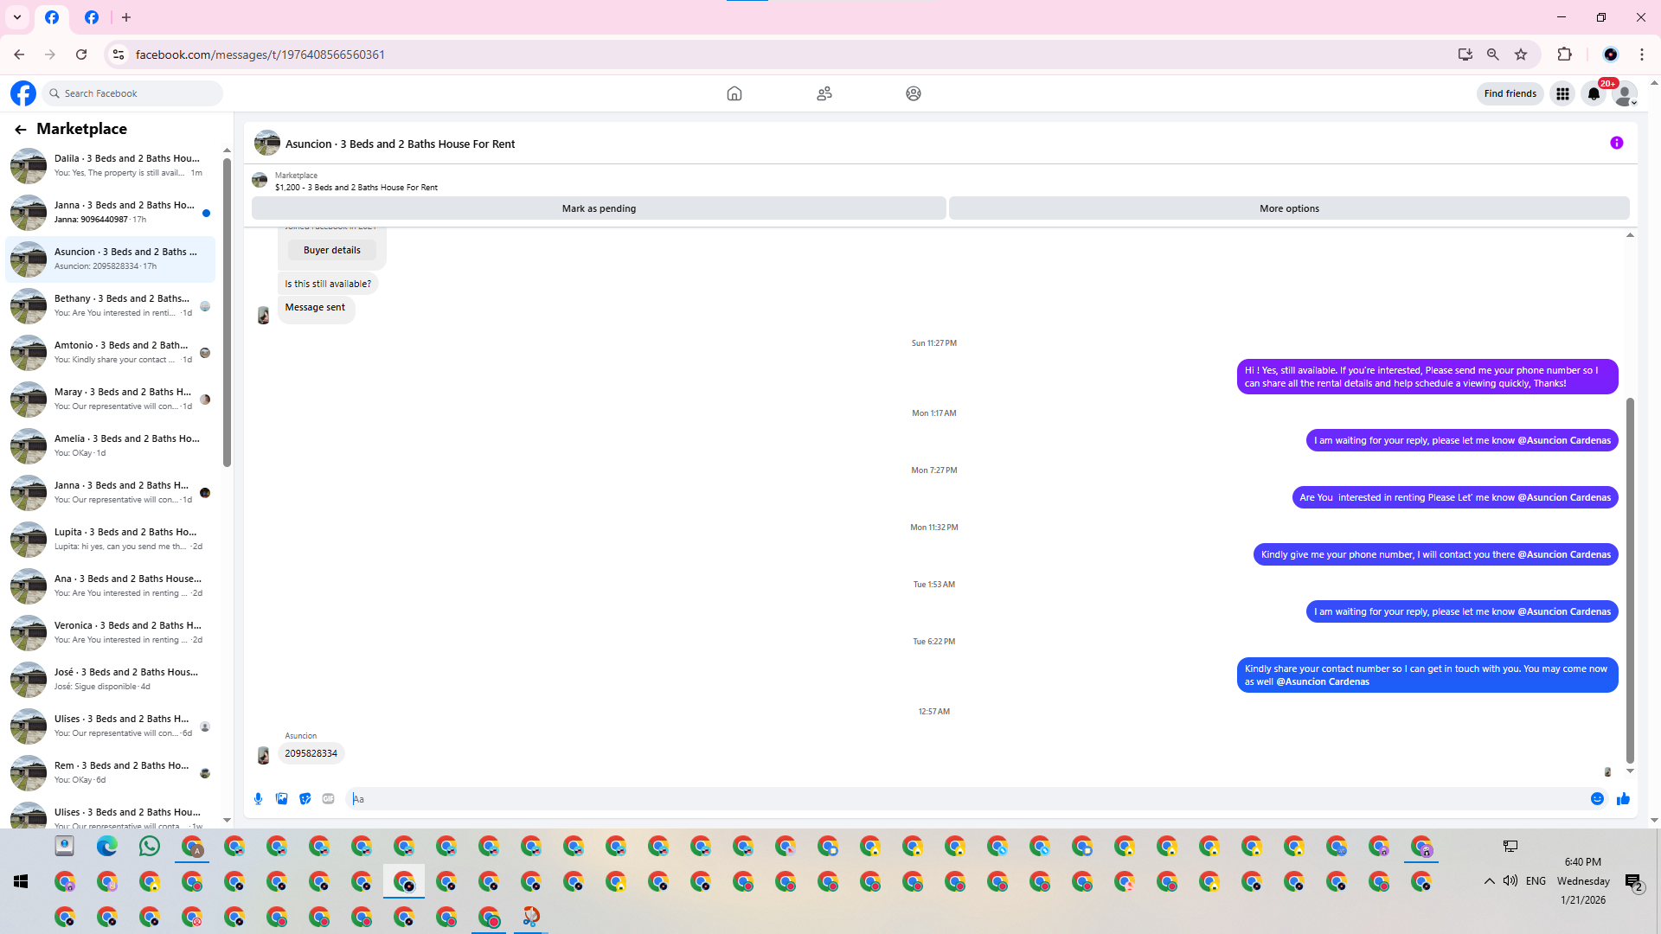Open the GIF picker icon

[328, 799]
